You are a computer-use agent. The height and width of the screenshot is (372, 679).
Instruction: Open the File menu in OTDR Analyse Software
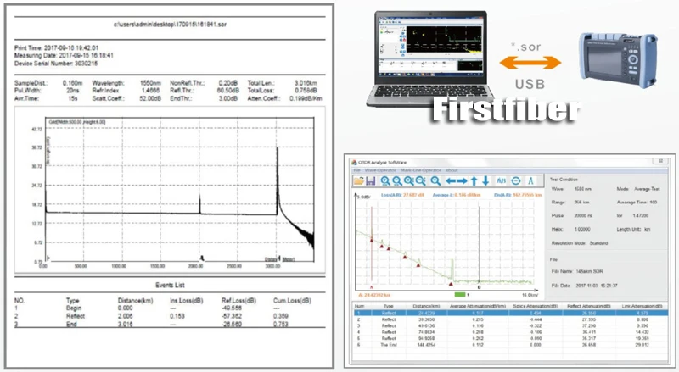pyautogui.click(x=356, y=170)
